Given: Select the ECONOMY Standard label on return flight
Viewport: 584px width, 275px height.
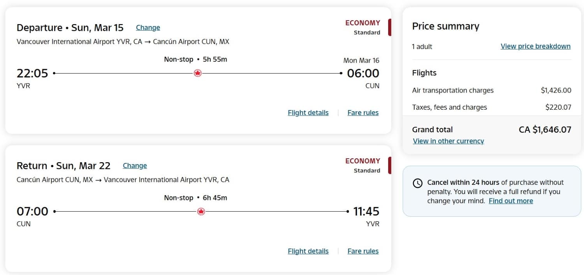Looking at the screenshot, I should pyautogui.click(x=363, y=165).
